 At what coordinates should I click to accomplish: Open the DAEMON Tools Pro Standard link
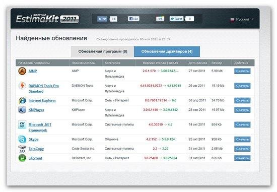[x=44, y=89]
